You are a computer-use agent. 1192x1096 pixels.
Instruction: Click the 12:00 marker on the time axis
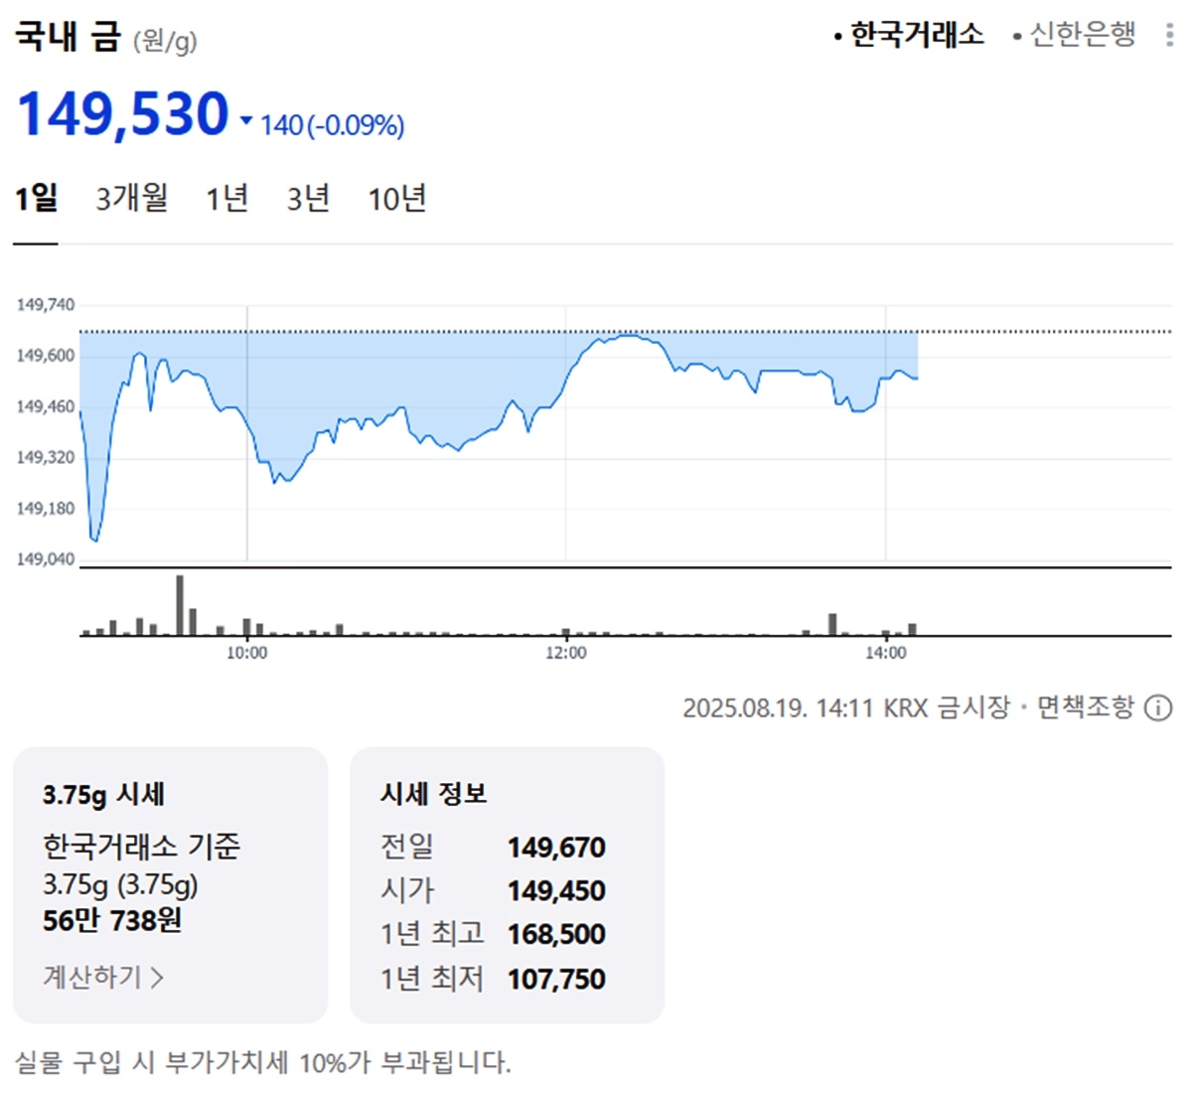[565, 653]
